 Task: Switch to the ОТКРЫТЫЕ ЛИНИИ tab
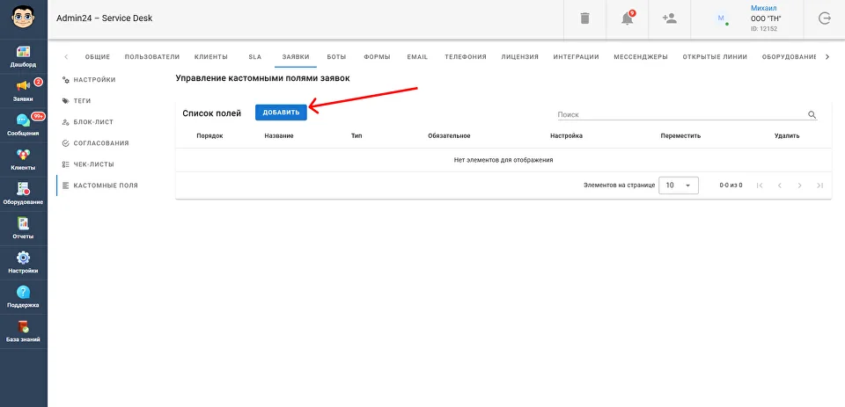pyautogui.click(x=715, y=56)
